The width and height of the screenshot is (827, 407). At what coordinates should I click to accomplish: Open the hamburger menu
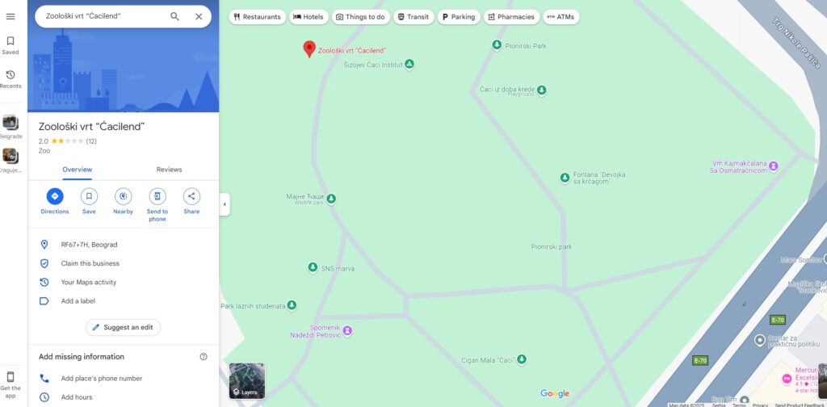[10, 16]
